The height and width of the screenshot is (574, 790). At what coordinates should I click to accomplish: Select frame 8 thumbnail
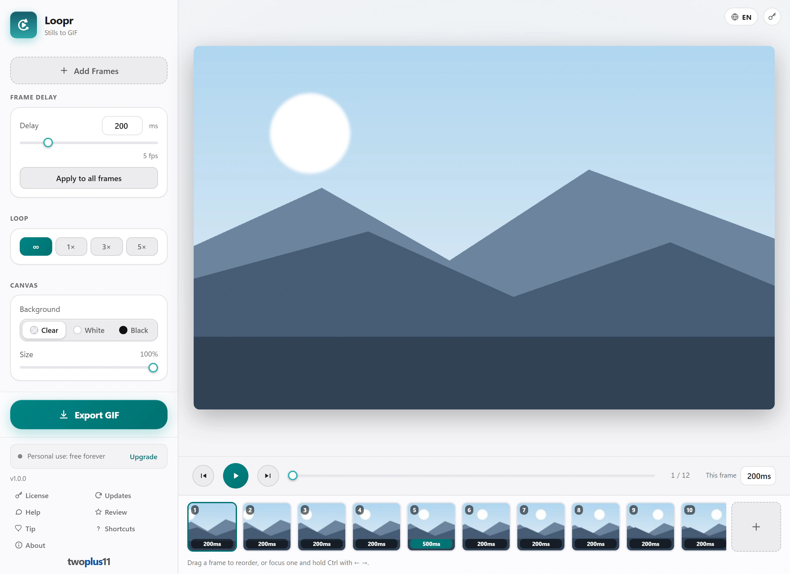596,526
